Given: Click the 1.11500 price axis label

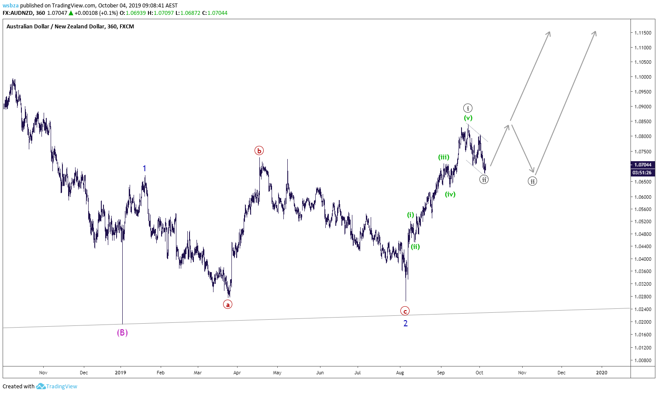Looking at the screenshot, I should click(x=643, y=33).
